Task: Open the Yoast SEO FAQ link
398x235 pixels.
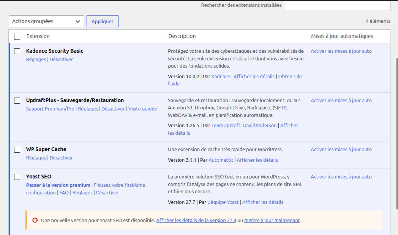Action: coord(64,193)
